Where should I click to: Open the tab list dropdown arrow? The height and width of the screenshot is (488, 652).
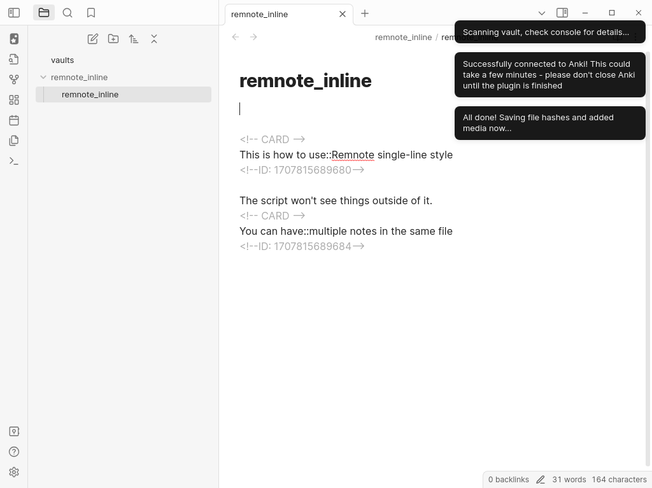click(x=542, y=13)
